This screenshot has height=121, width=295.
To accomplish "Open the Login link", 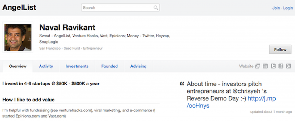I will (x=288, y=8).
